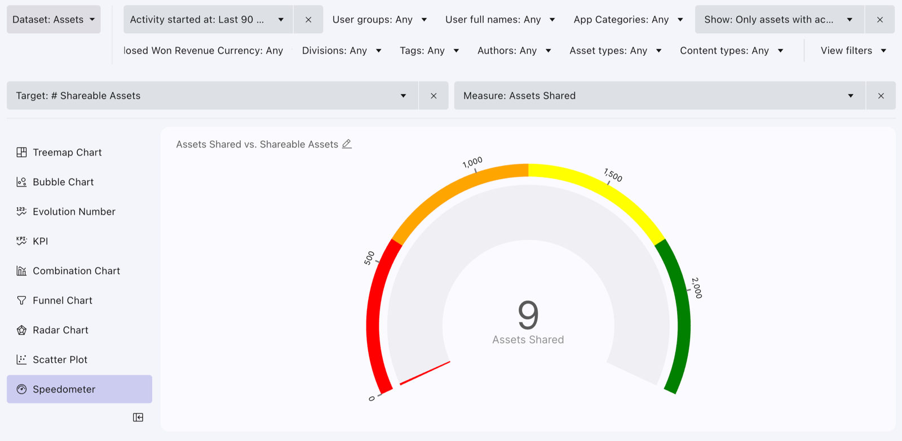Select the Scatter Plot icon
The width and height of the screenshot is (902, 441).
(x=21, y=359)
